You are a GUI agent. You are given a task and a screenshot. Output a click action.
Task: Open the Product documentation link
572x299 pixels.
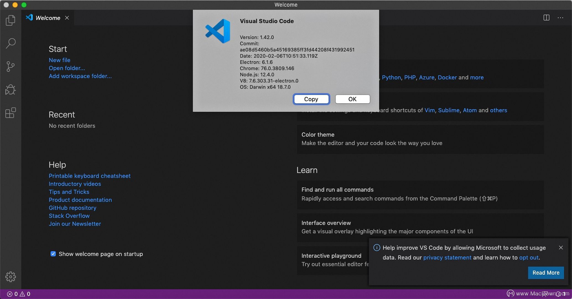[80, 200]
